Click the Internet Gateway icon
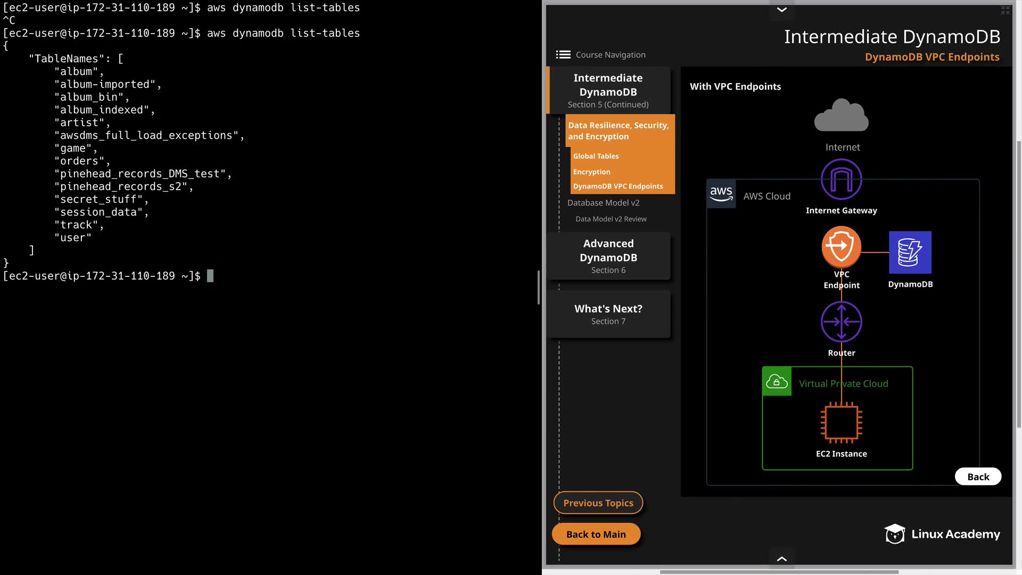 (841, 180)
